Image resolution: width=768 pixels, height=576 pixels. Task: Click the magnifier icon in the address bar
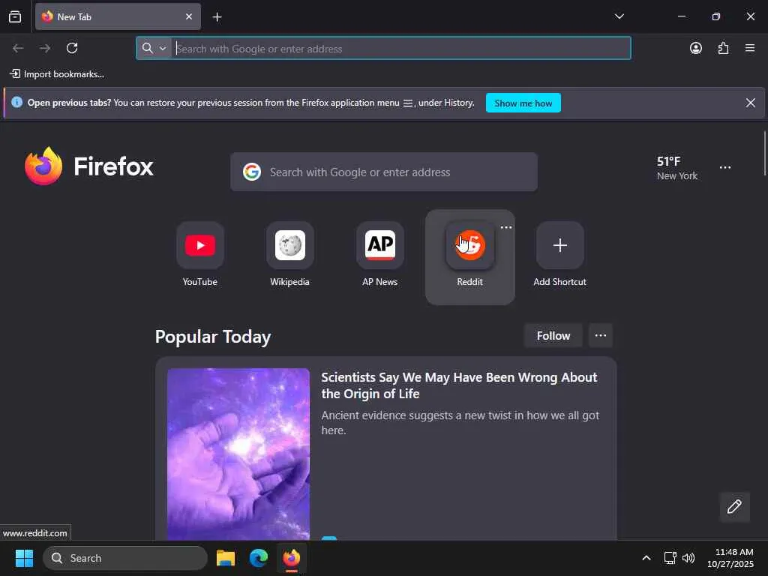click(148, 48)
